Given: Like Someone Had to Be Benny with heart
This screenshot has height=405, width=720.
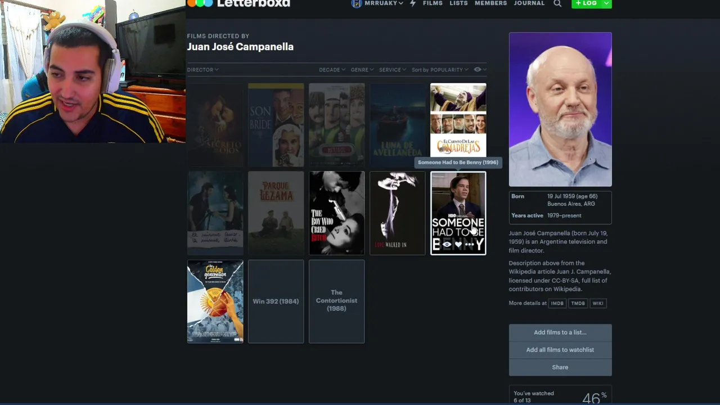Looking at the screenshot, I should [x=458, y=244].
